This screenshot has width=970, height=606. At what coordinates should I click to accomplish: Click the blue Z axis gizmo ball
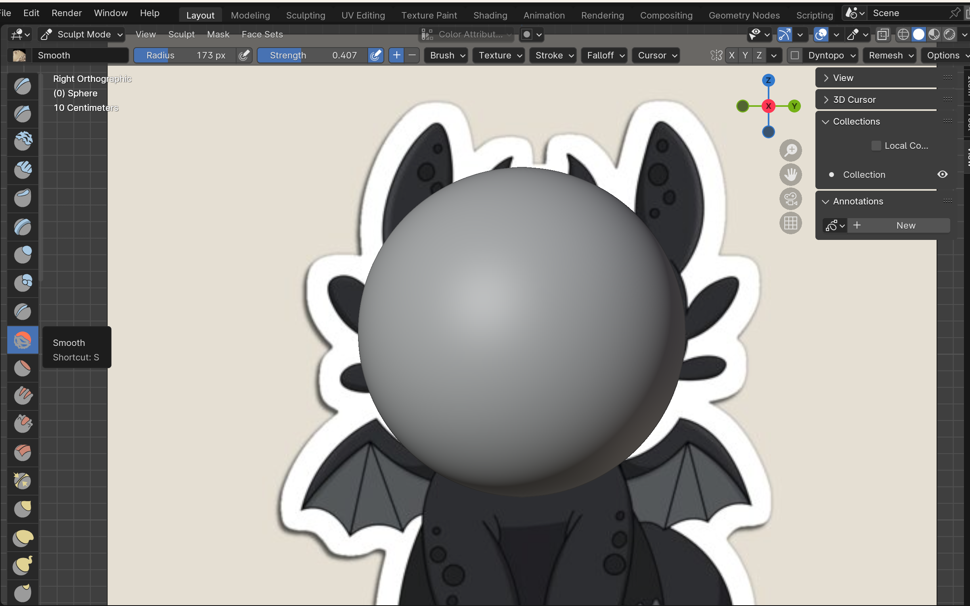coord(768,80)
